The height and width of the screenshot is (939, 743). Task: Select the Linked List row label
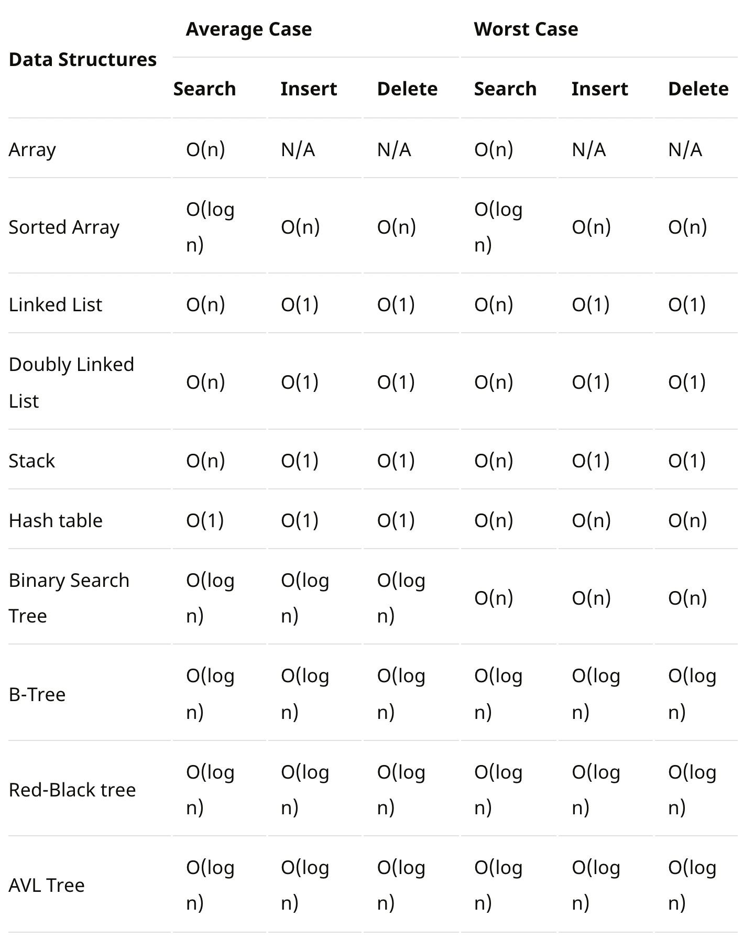pos(56,305)
